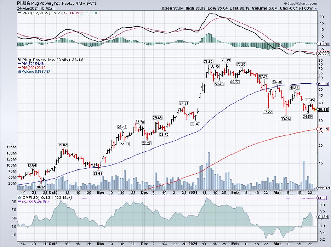Click the 25.70 price label
The image size is (331, 247).
click(x=164, y=134)
